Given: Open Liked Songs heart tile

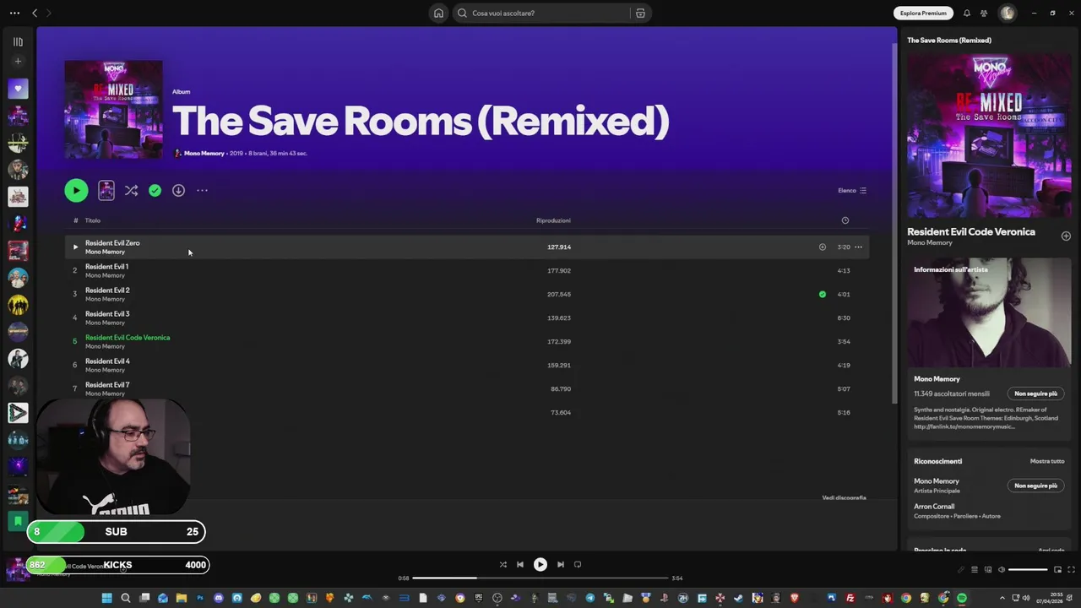Looking at the screenshot, I should coord(18,89).
